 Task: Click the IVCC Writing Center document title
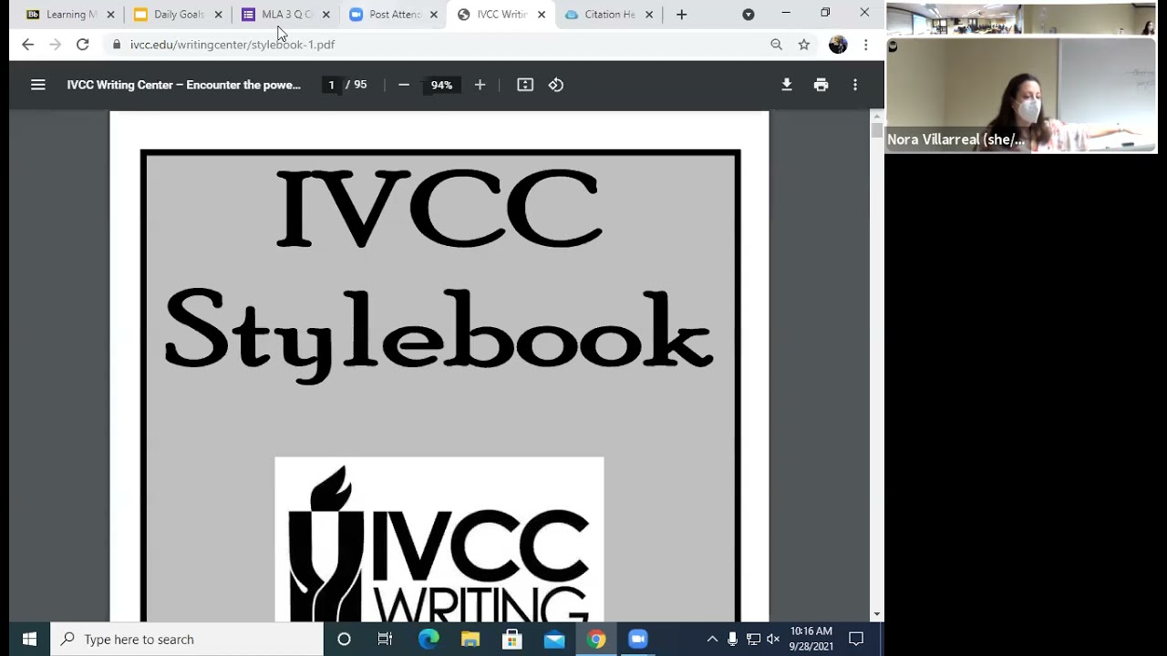[183, 85]
